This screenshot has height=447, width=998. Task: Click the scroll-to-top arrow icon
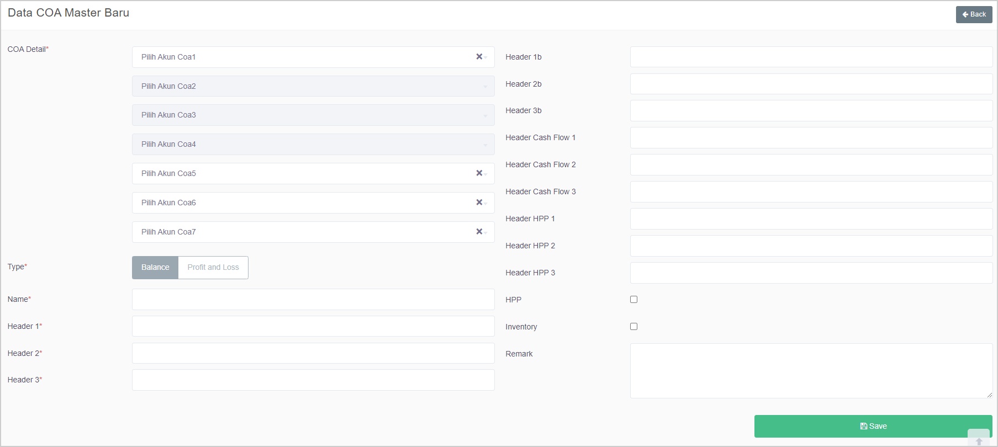979,441
